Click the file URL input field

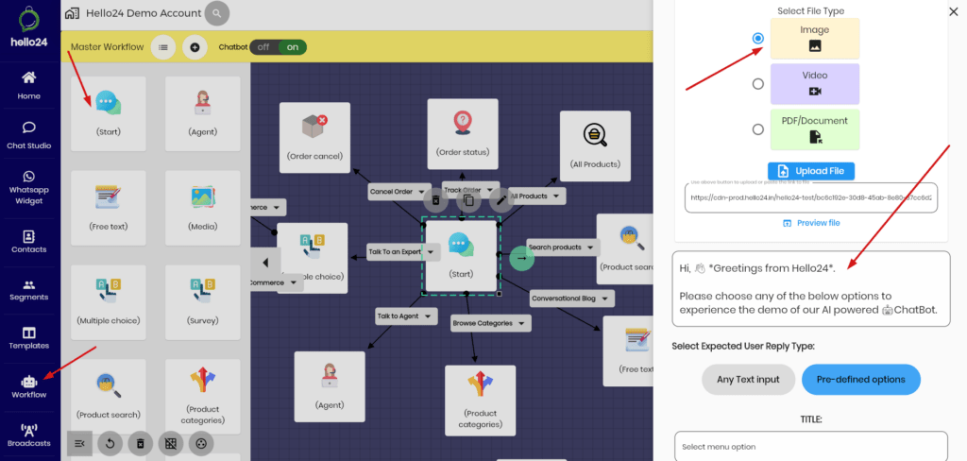click(811, 198)
